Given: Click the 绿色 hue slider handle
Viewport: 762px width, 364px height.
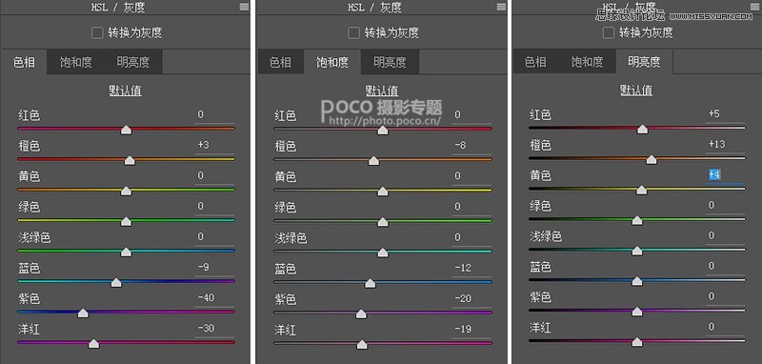Looking at the screenshot, I should (x=126, y=222).
